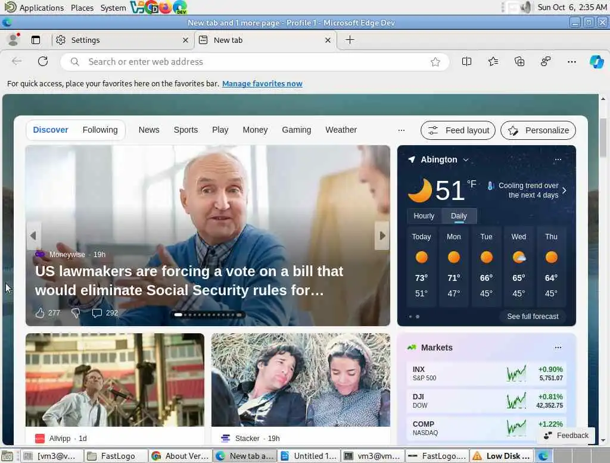Screen dimensions: 610x463
Task: Click the Personalize button
Action: click(538, 130)
